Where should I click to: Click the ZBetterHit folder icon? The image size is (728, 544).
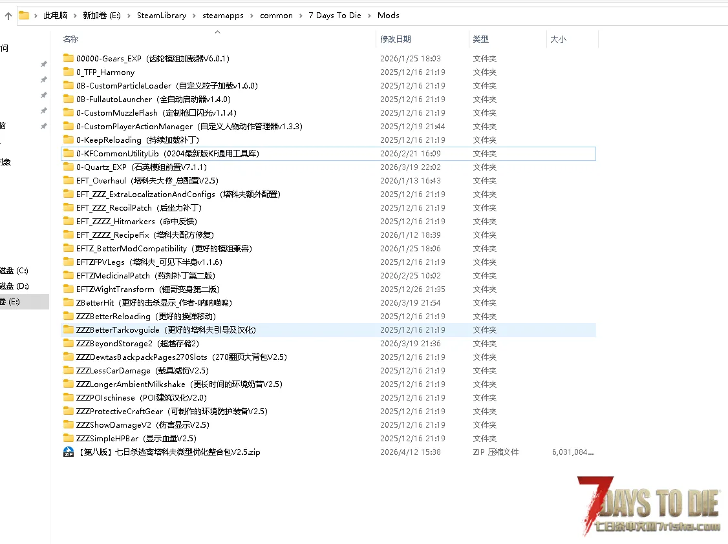tap(69, 303)
